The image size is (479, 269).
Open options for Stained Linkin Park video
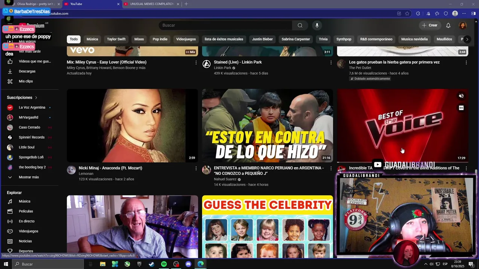pos(331,63)
